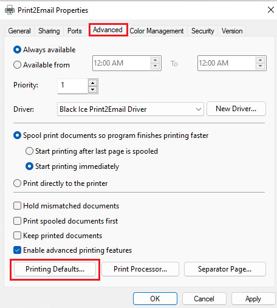Select the Available from radio option
The image size is (277, 308).
[x=17, y=65]
